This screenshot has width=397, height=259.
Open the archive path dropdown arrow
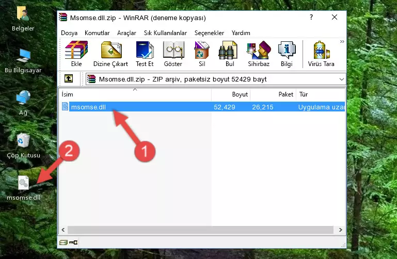(x=342, y=79)
